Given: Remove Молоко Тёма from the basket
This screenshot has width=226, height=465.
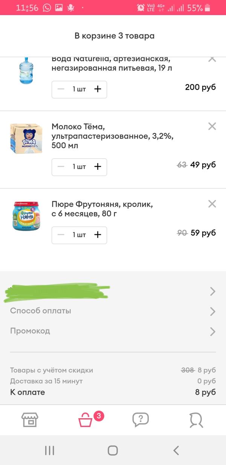Looking at the screenshot, I should (212, 126).
